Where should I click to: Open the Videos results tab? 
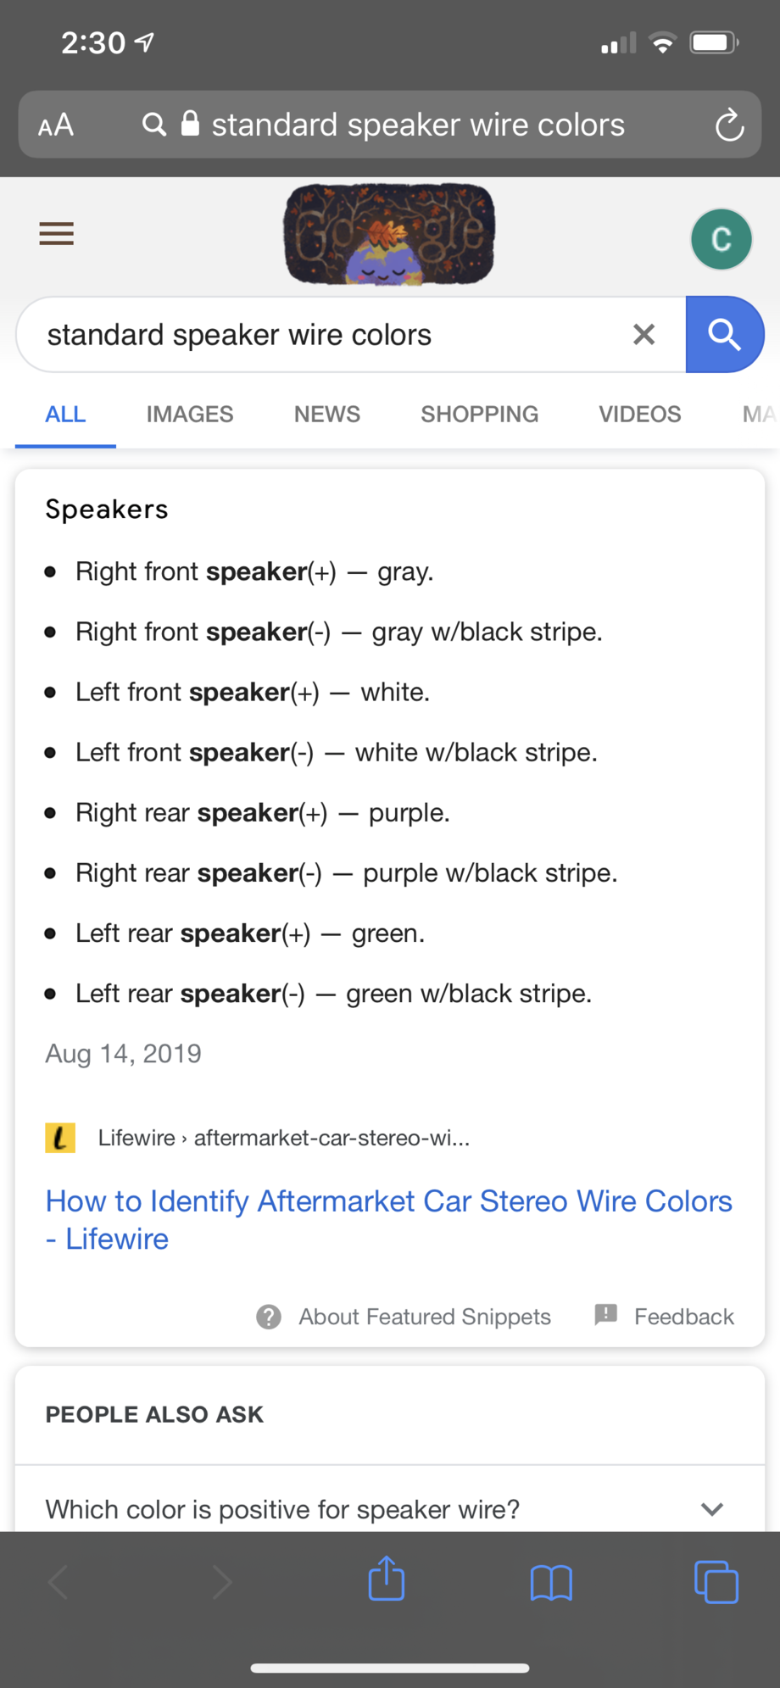640,415
